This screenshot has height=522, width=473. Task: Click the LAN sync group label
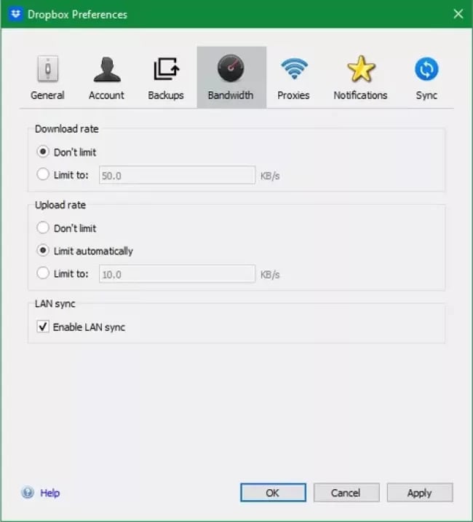55,304
